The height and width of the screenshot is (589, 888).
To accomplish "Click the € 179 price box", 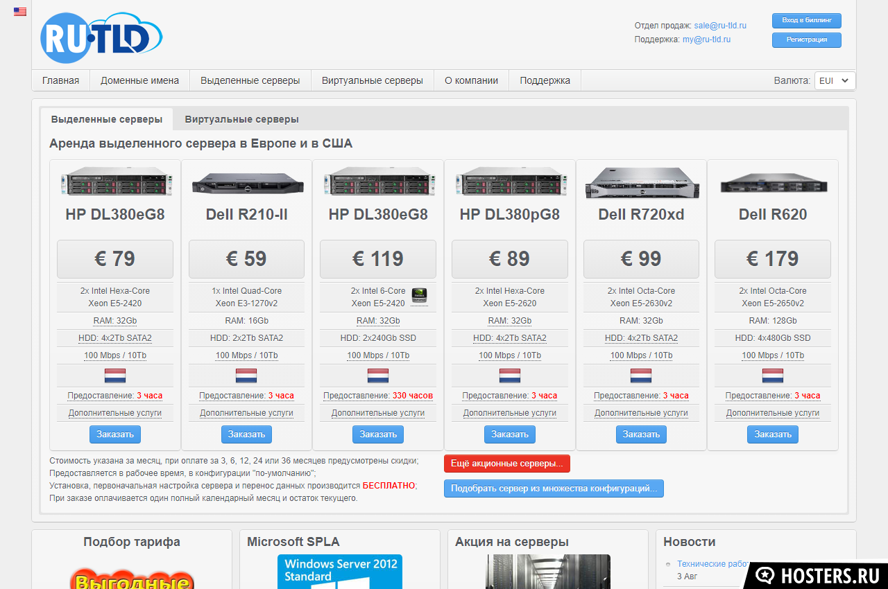I will [x=773, y=259].
